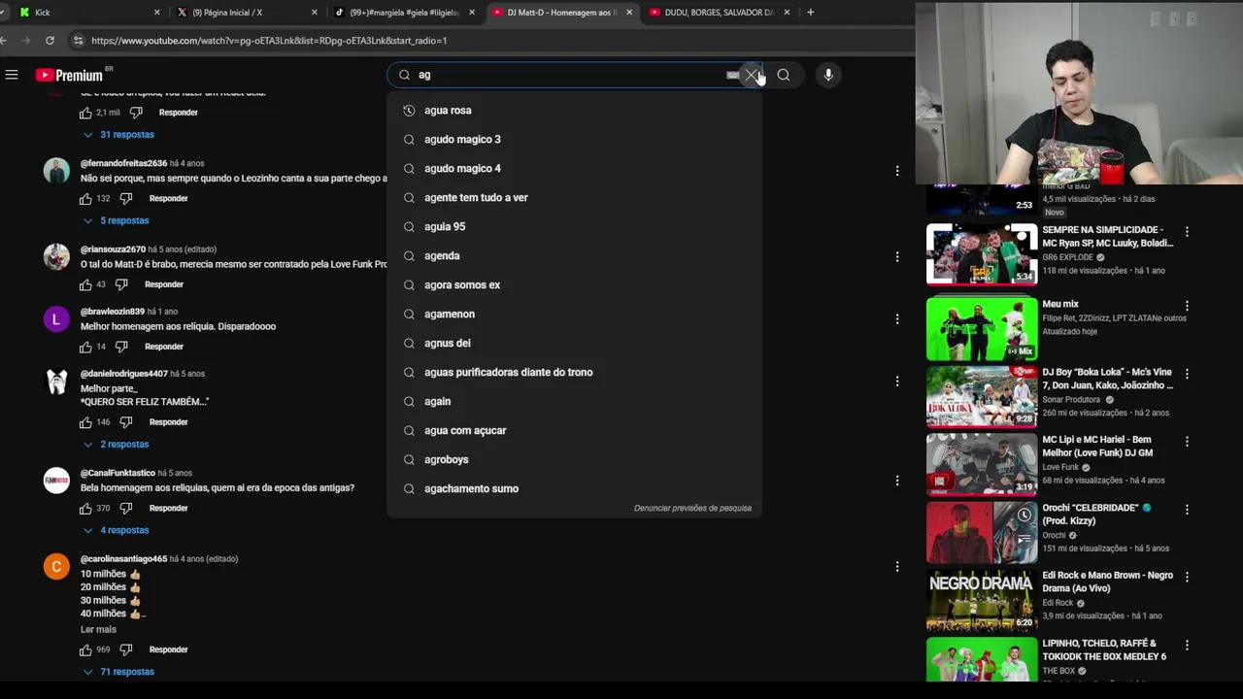Dislike fernandofreitas2636's comment
The height and width of the screenshot is (699, 1243).
(126, 199)
